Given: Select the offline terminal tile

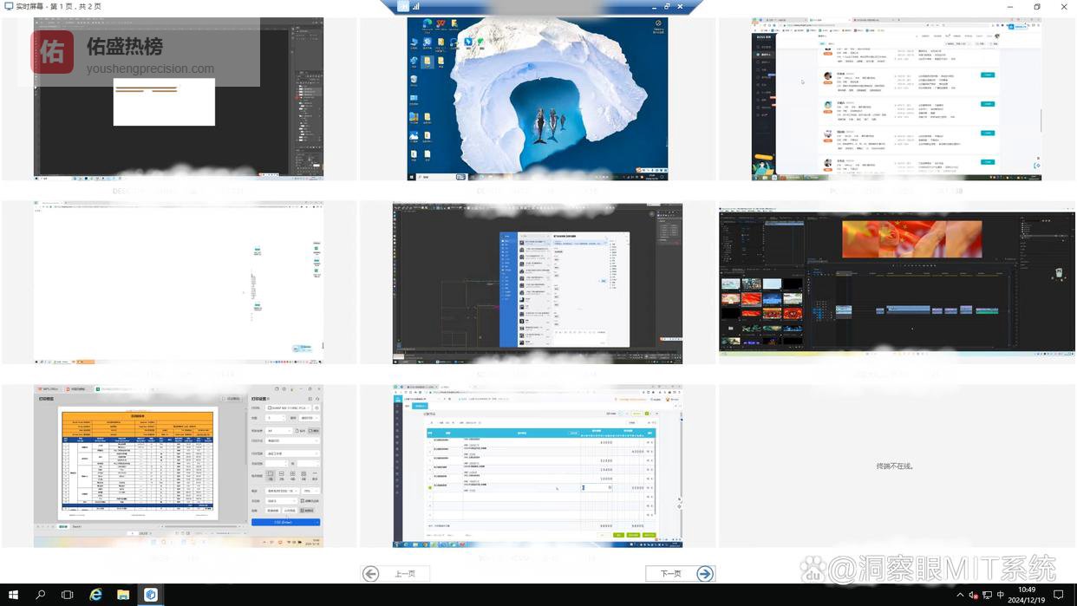Looking at the screenshot, I should tap(897, 466).
